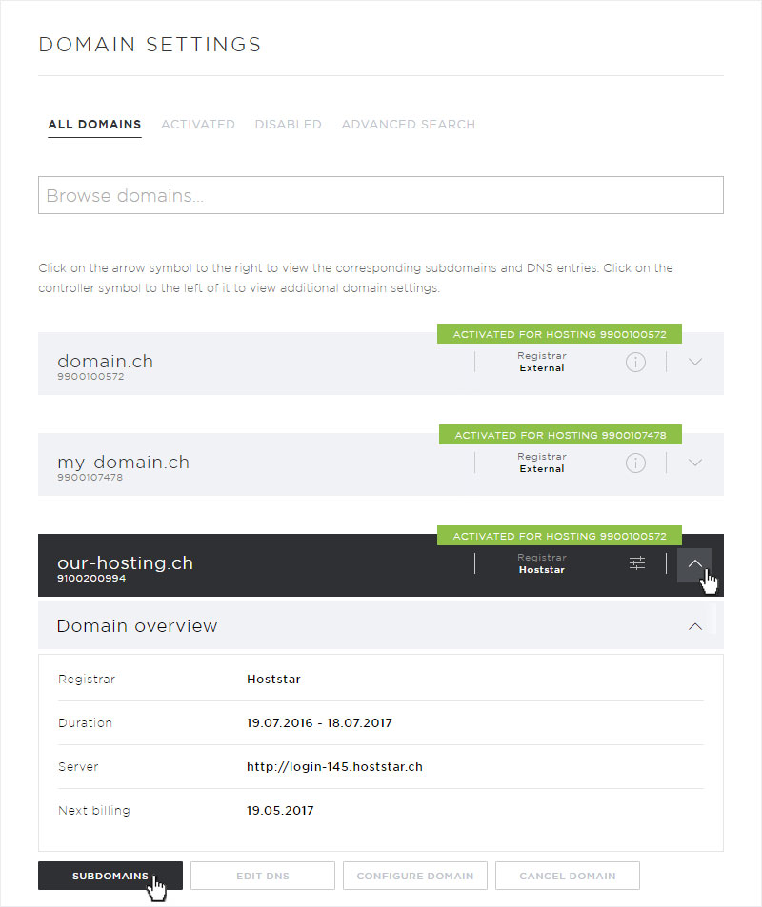Viewport: 762px width, 907px height.
Task: Click the Domain Settings page heading
Action: (x=150, y=45)
